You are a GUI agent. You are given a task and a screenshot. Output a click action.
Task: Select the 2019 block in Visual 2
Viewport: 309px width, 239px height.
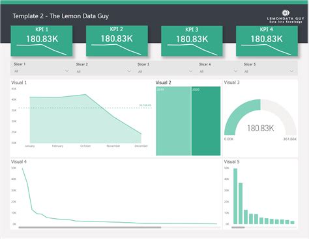click(x=173, y=121)
